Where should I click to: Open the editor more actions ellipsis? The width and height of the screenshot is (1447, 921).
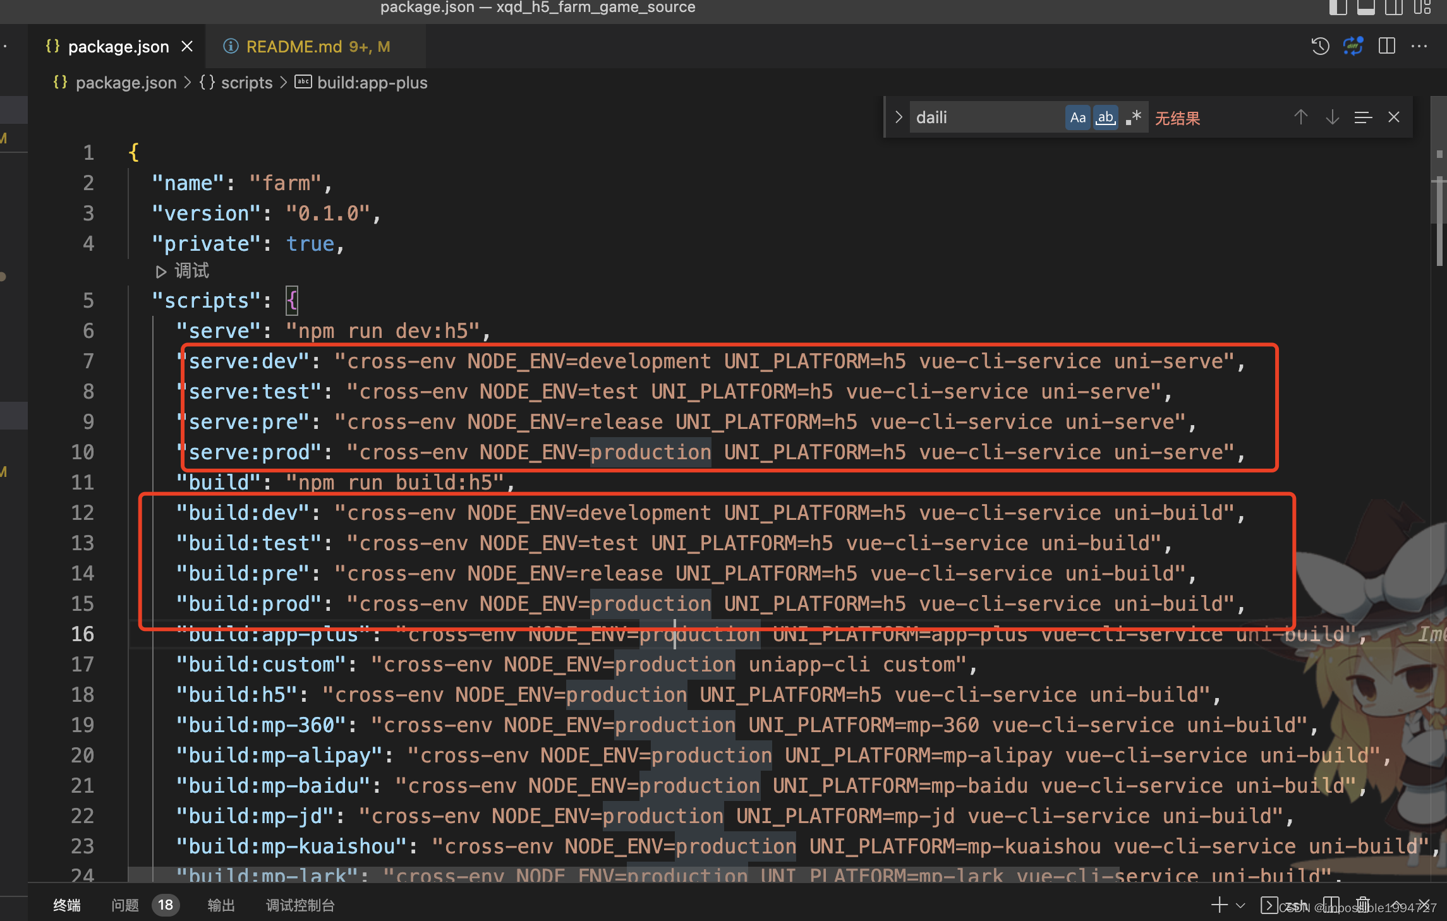coord(1419,46)
